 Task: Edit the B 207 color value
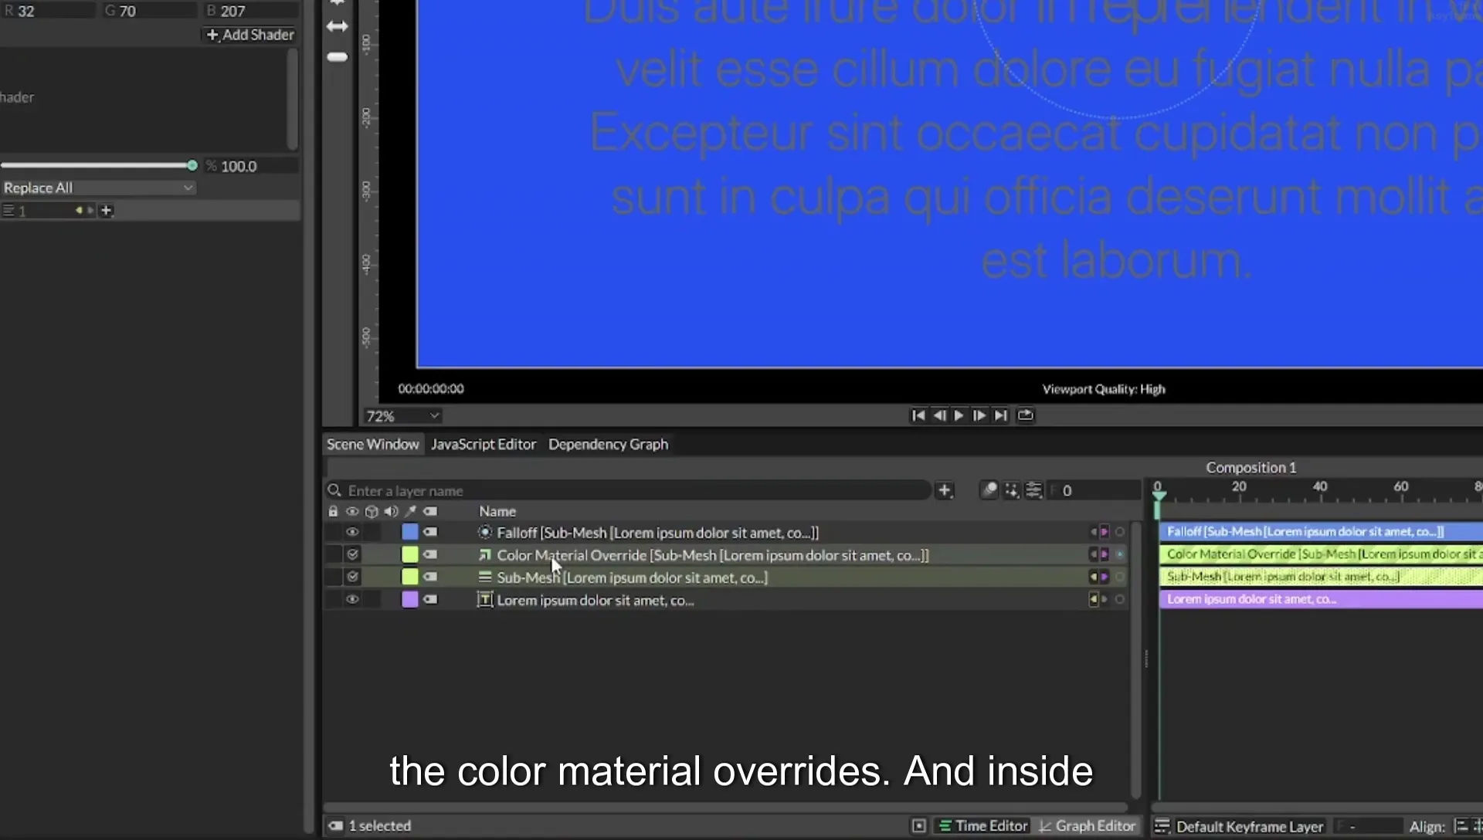251,11
